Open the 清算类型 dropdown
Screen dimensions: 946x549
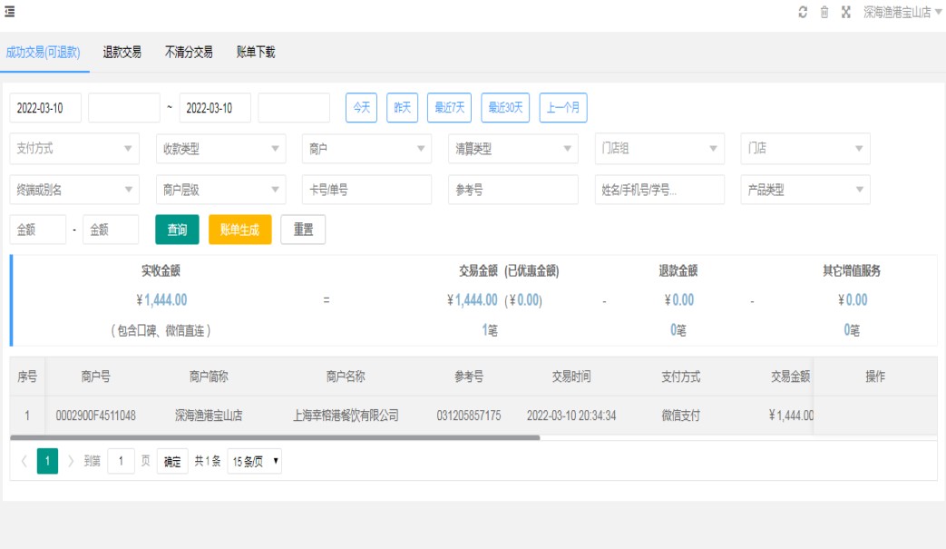click(512, 149)
